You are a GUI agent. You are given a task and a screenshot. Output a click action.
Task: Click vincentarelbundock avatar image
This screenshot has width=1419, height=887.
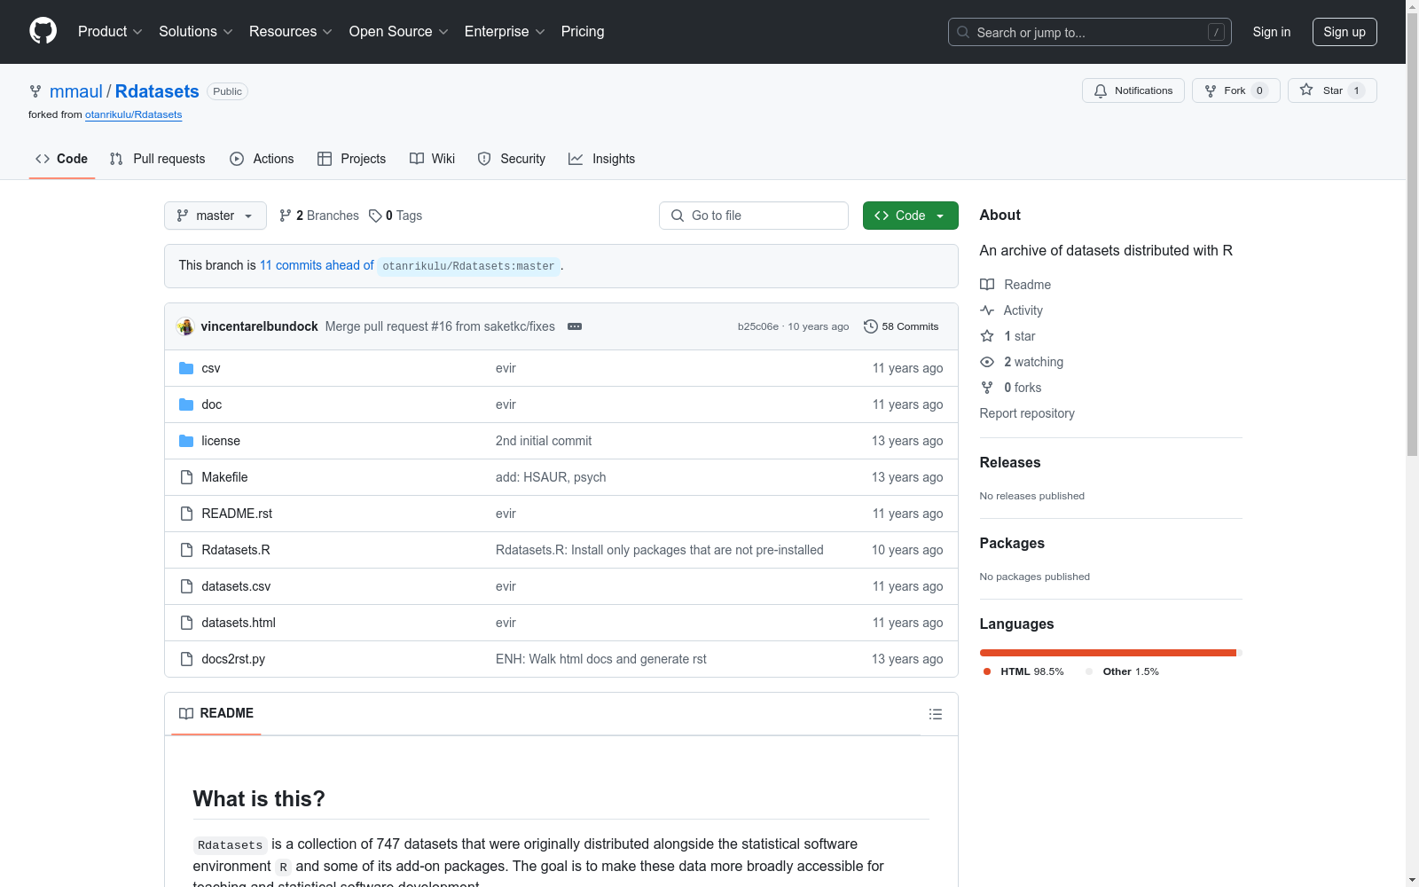point(185,326)
